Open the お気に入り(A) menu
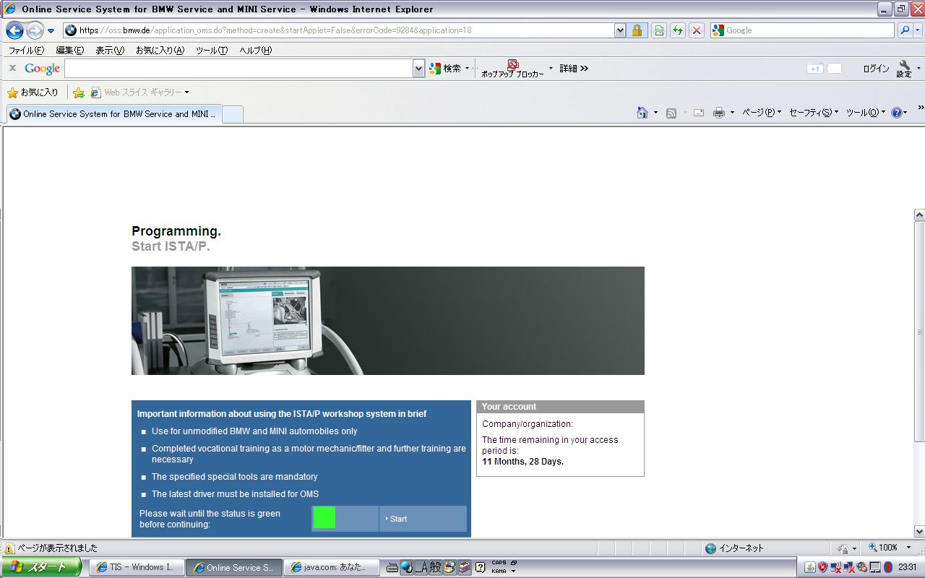Image resolution: width=925 pixels, height=578 pixels. pyautogui.click(x=160, y=51)
